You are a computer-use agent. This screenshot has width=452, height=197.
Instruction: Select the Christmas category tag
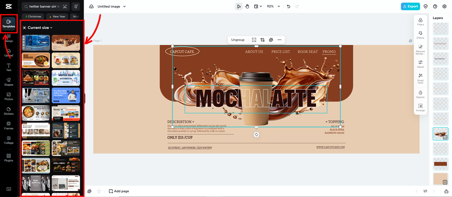point(34,17)
